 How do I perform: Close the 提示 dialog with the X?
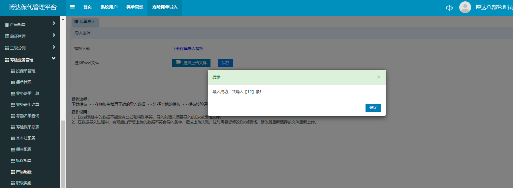click(378, 77)
